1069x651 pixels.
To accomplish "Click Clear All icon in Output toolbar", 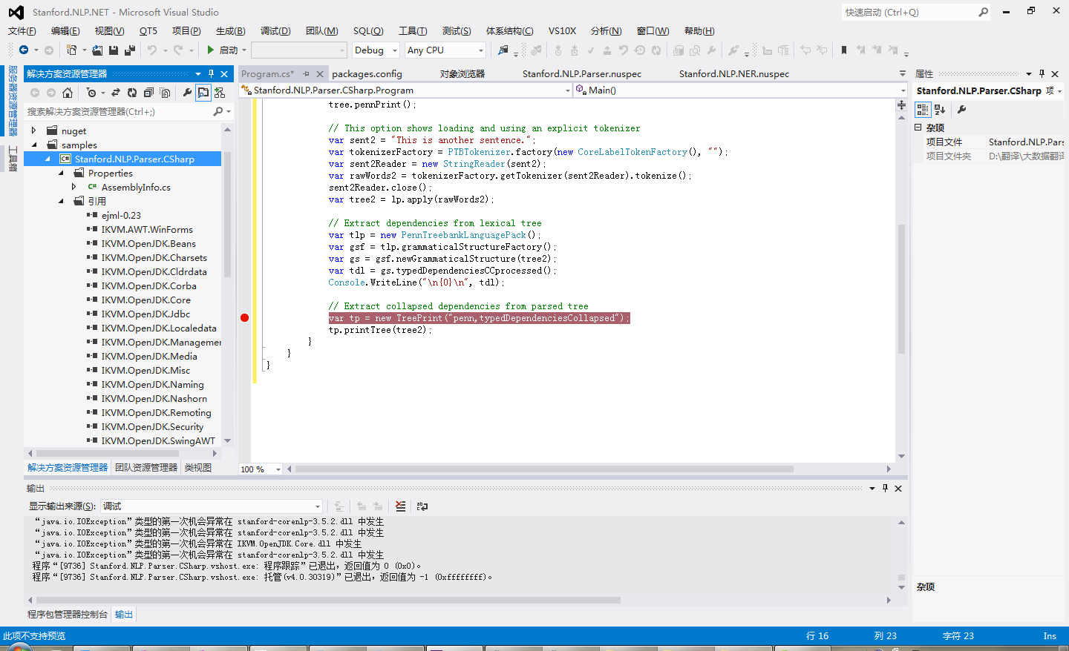I will [x=401, y=506].
